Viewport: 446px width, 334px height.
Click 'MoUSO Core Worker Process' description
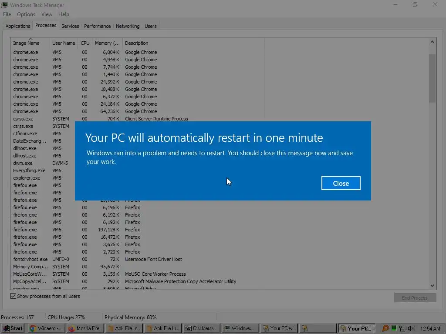tap(155, 274)
